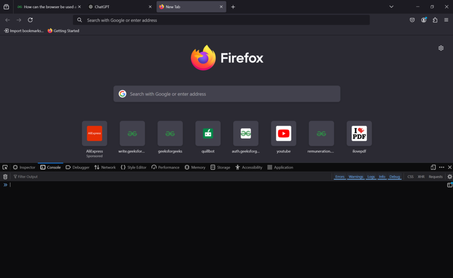Open the Save to Pocket icon
The width and height of the screenshot is (453, 278).
coord(412,20)
